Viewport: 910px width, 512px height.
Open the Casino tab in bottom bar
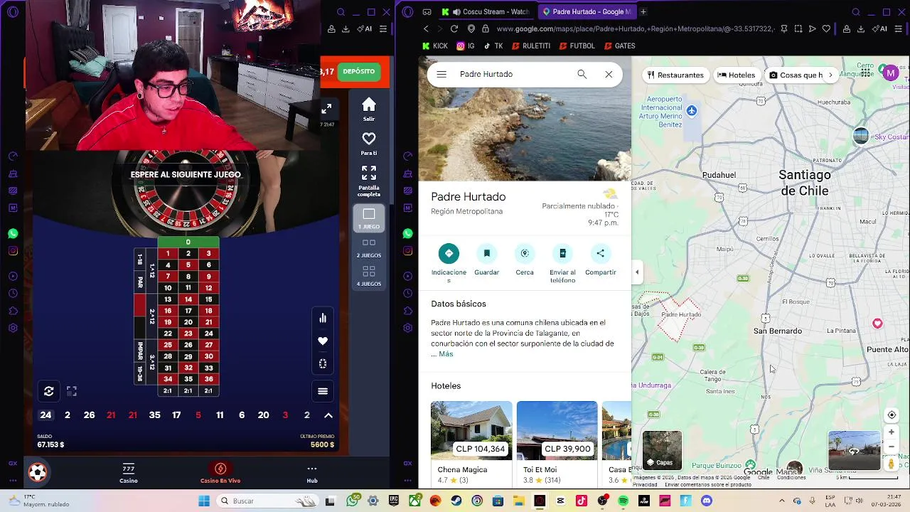[x=129, y=473]
